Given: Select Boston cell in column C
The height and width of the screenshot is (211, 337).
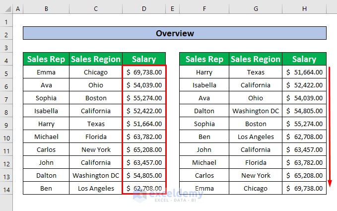Looking at the screenshot, I should (x=96, y=98).
